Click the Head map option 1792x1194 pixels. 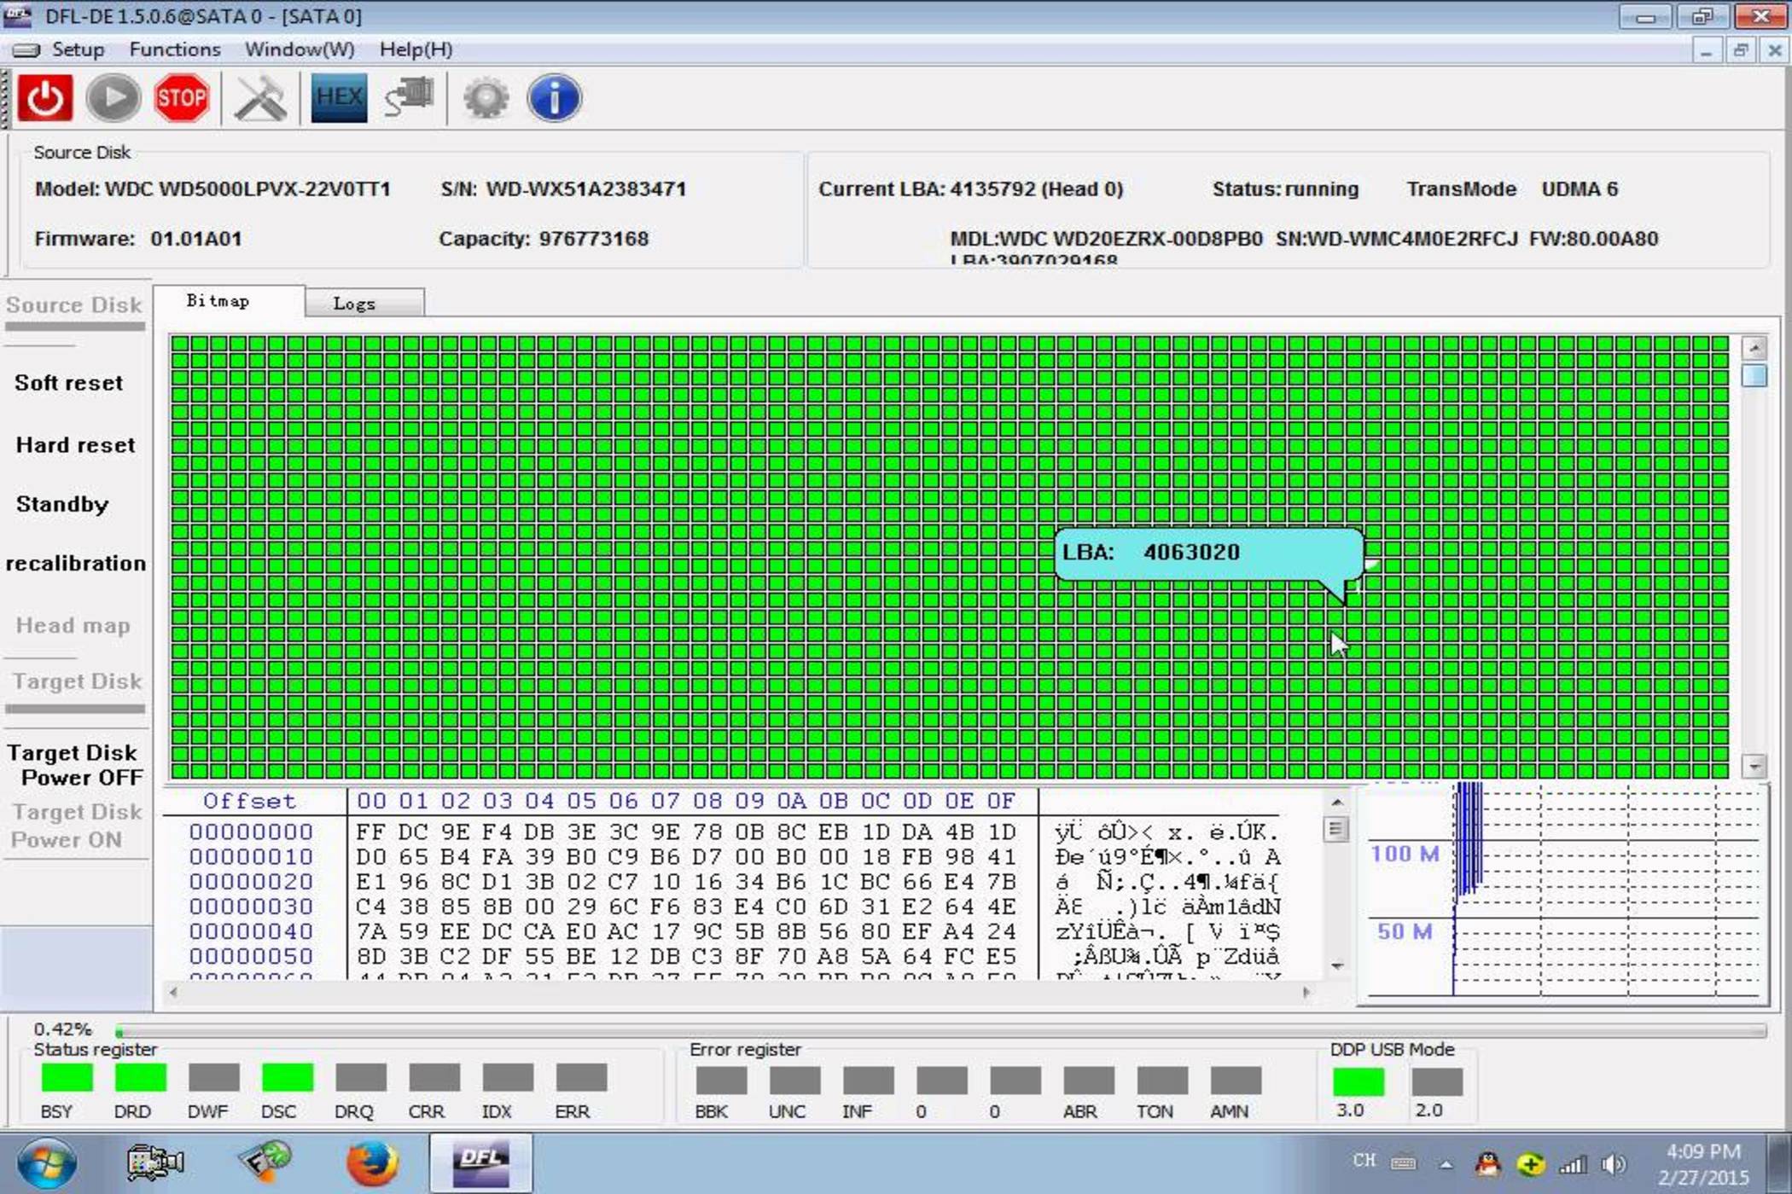[73, 625]
